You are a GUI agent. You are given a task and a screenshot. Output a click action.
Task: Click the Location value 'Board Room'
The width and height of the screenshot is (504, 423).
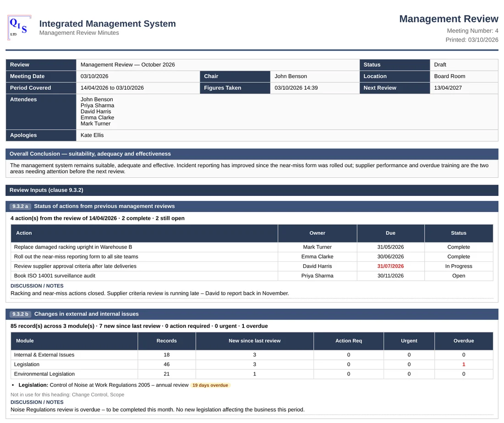point(449,76)
